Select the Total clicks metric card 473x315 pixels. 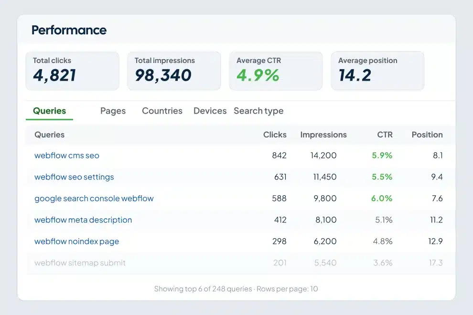pyautogui.click(x=73, y=71)
